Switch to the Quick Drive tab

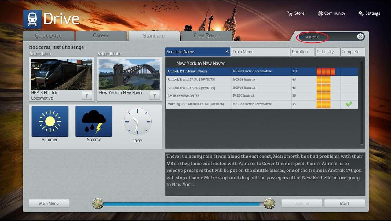pos(48,36)
